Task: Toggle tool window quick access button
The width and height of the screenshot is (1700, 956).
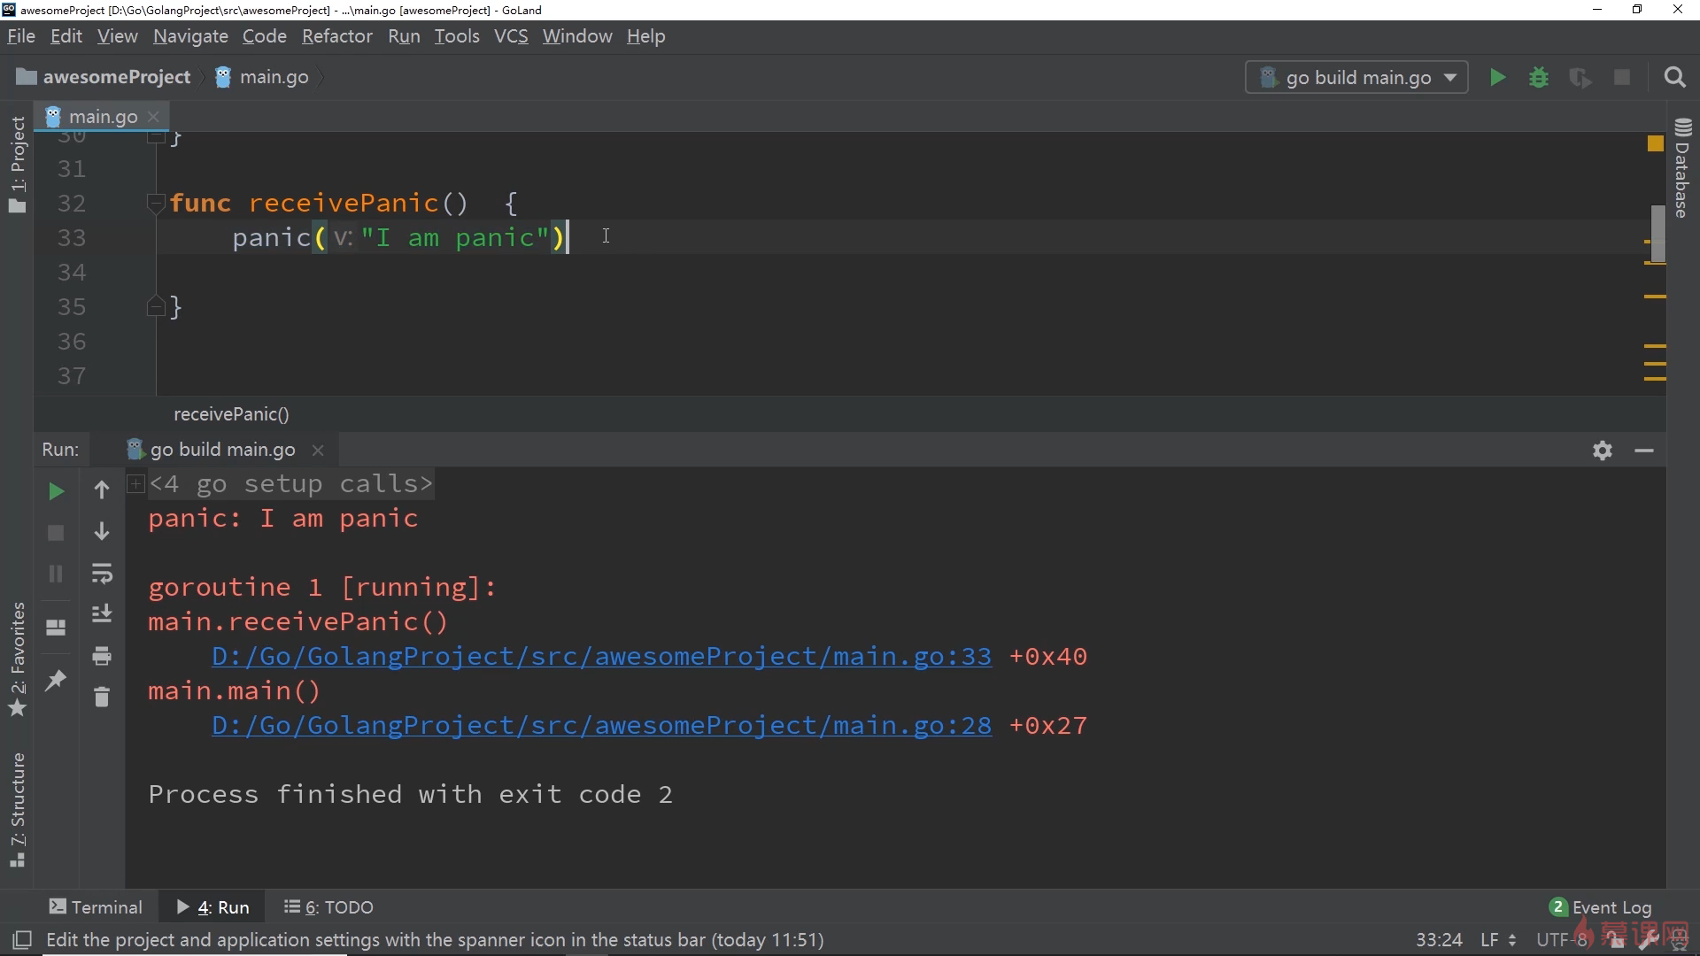Action: tap(22, 940)
